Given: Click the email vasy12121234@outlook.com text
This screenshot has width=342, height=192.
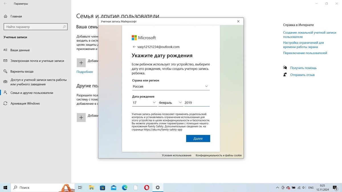Looking at the screenshot, I should pos(158,47).
